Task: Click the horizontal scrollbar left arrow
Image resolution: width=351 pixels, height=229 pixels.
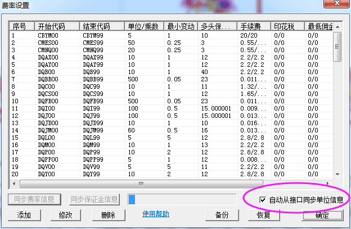Action: click(14, 184)
